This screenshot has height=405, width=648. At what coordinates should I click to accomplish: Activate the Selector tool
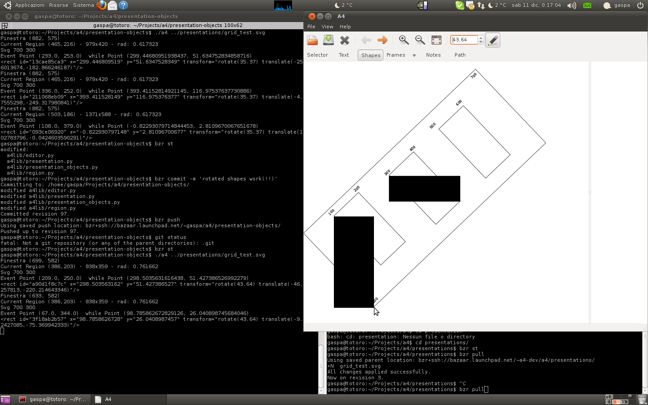click(x=317, y=55)
